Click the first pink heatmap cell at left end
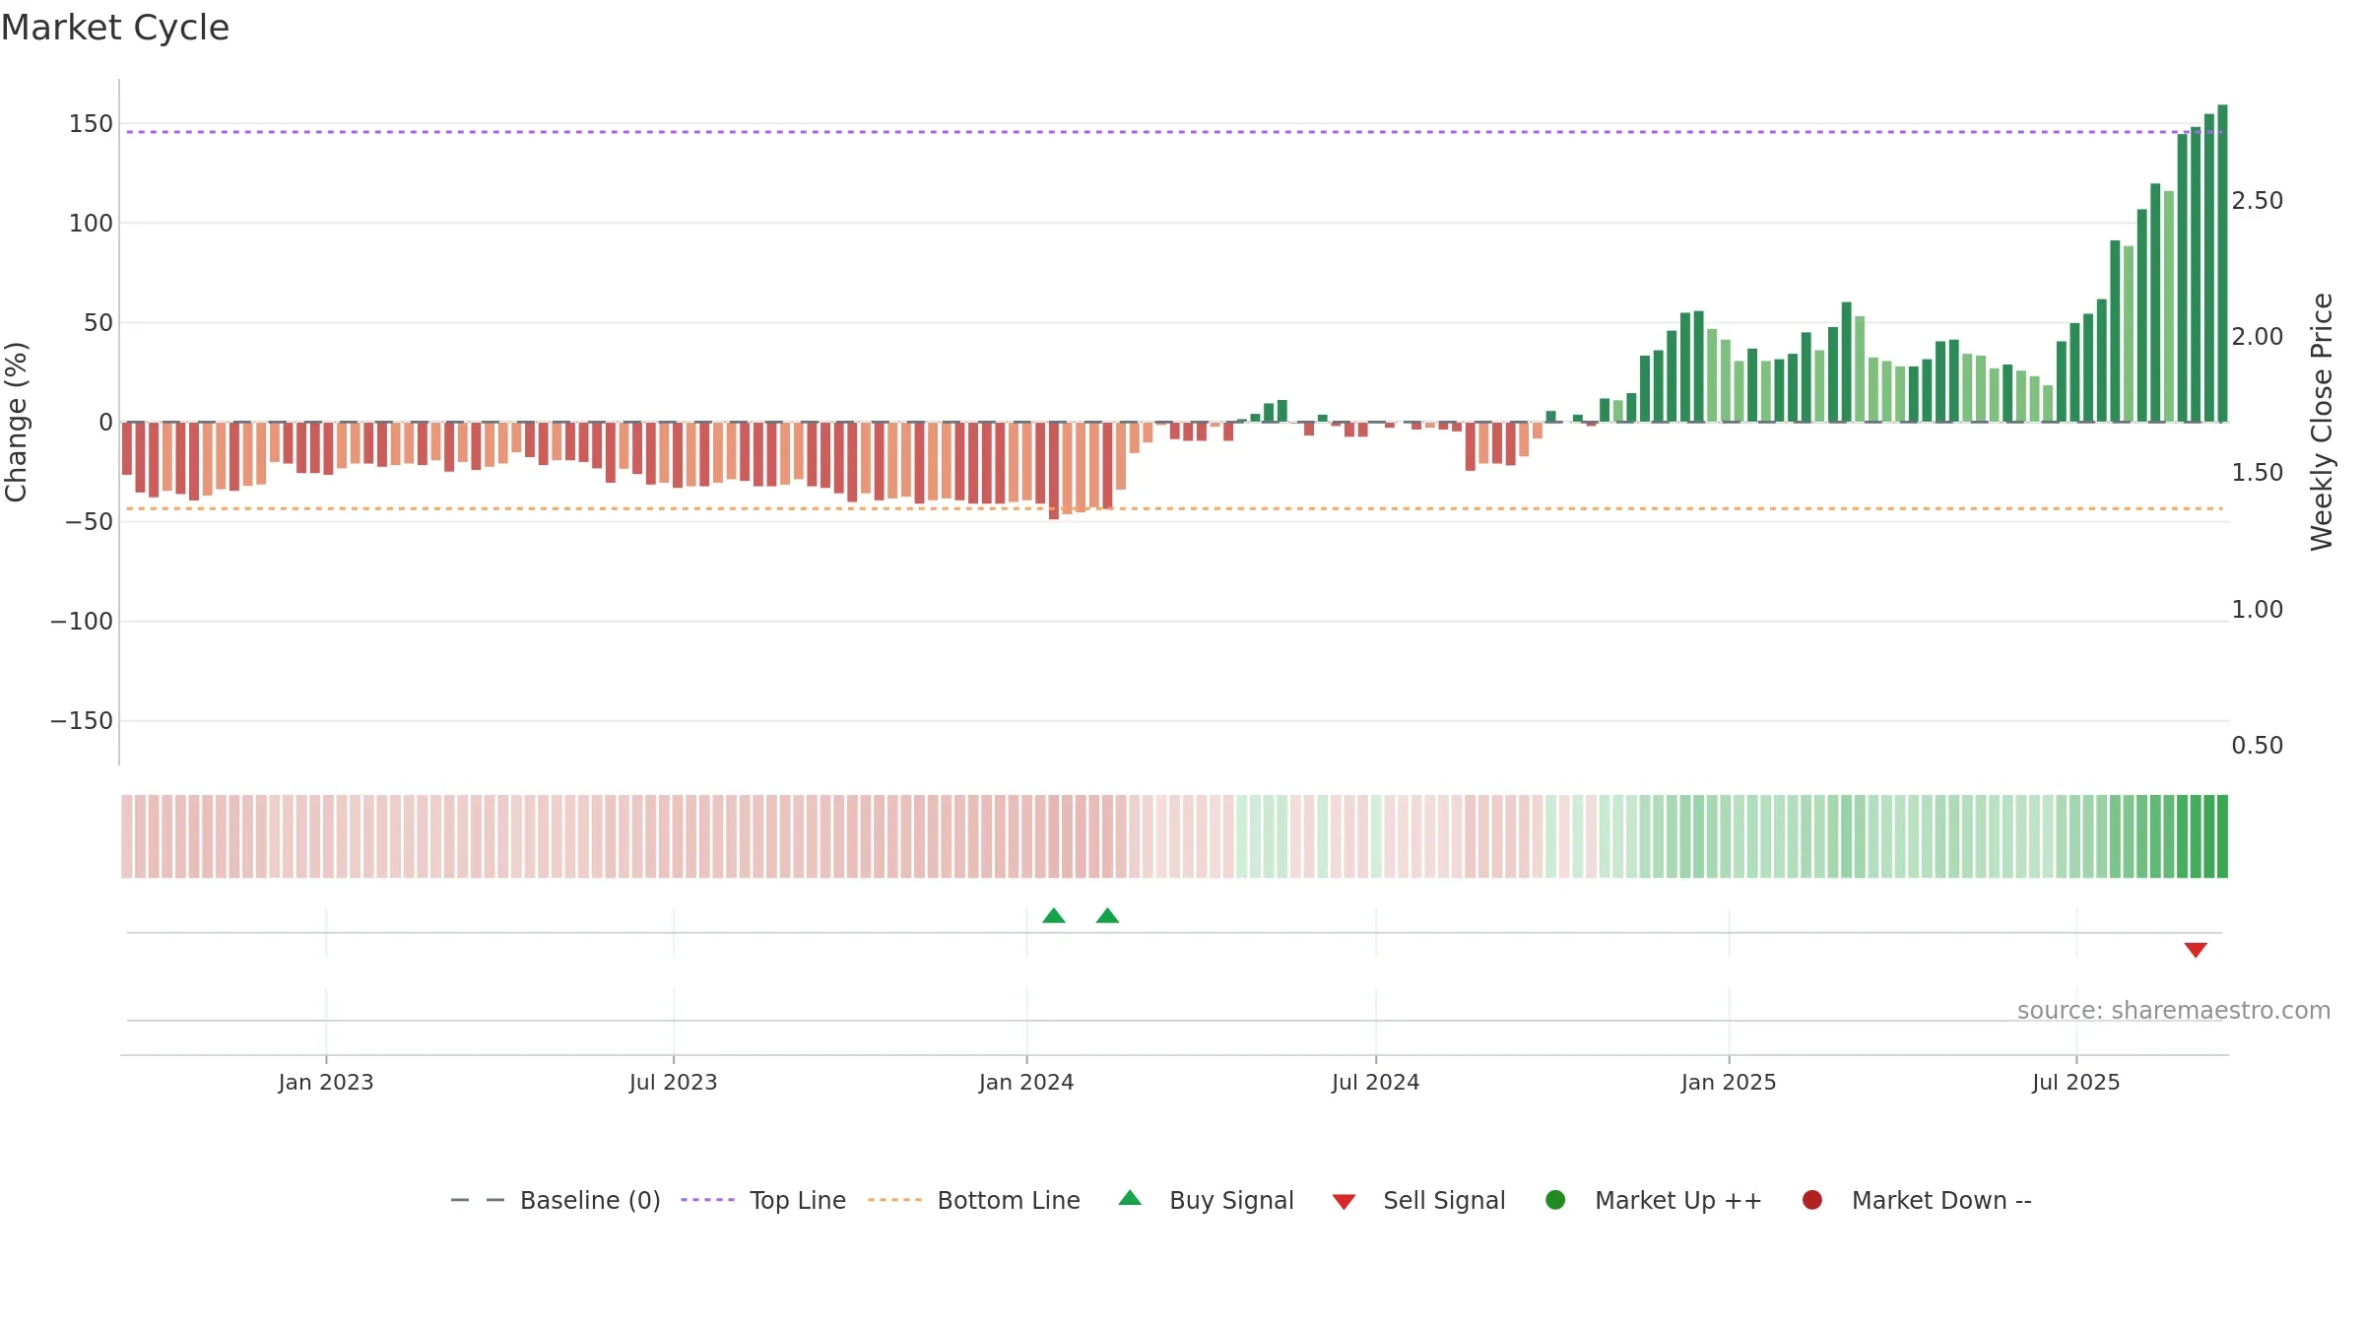Image resolution: width=2364 pixels, height=1330 pixels. [127, 836]
